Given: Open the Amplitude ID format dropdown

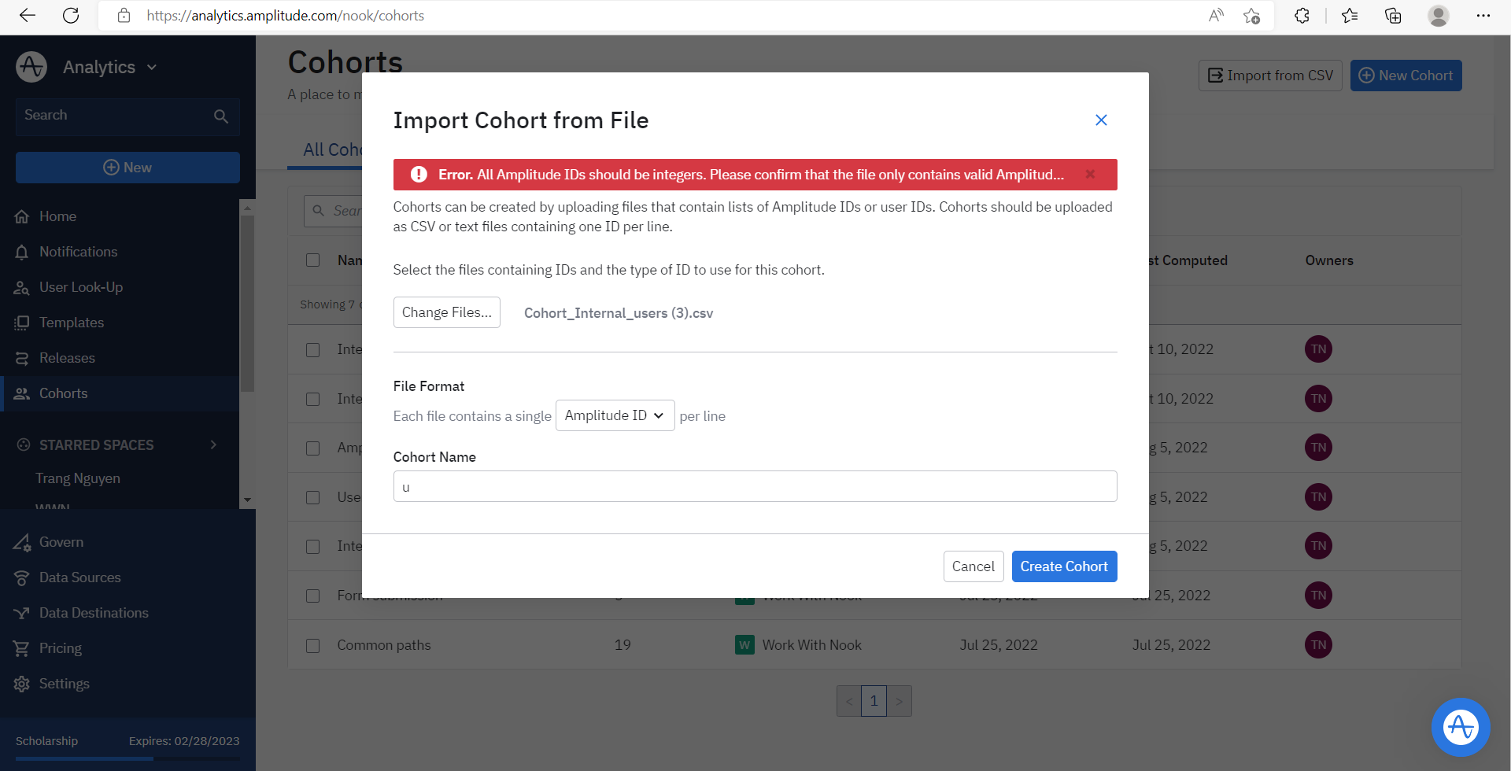Looking at the screenshot, I should (615, 415).
